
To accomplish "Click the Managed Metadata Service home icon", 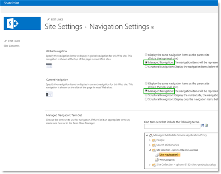I will click(151, 135).
